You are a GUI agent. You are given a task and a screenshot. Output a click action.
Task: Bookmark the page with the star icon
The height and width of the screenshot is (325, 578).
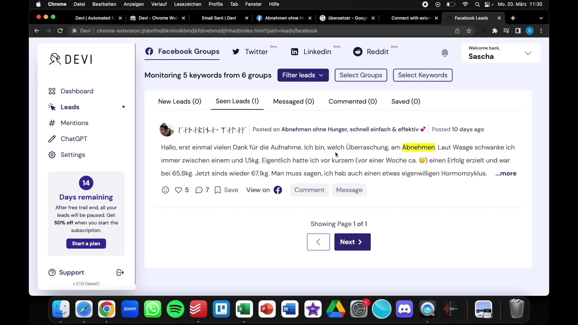tap(469, 31)
